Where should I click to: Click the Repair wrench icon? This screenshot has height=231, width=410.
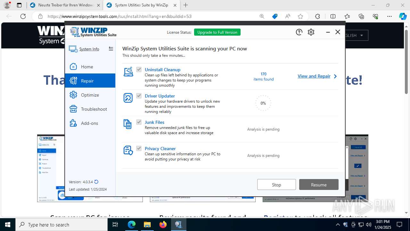73,81
